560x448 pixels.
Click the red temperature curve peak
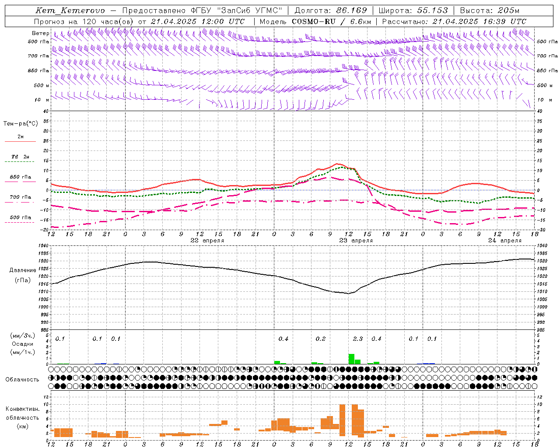tap(337, 164)
